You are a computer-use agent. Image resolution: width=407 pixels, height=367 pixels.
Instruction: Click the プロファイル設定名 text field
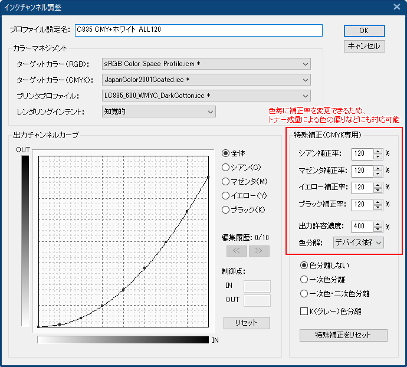click(198, 30)
